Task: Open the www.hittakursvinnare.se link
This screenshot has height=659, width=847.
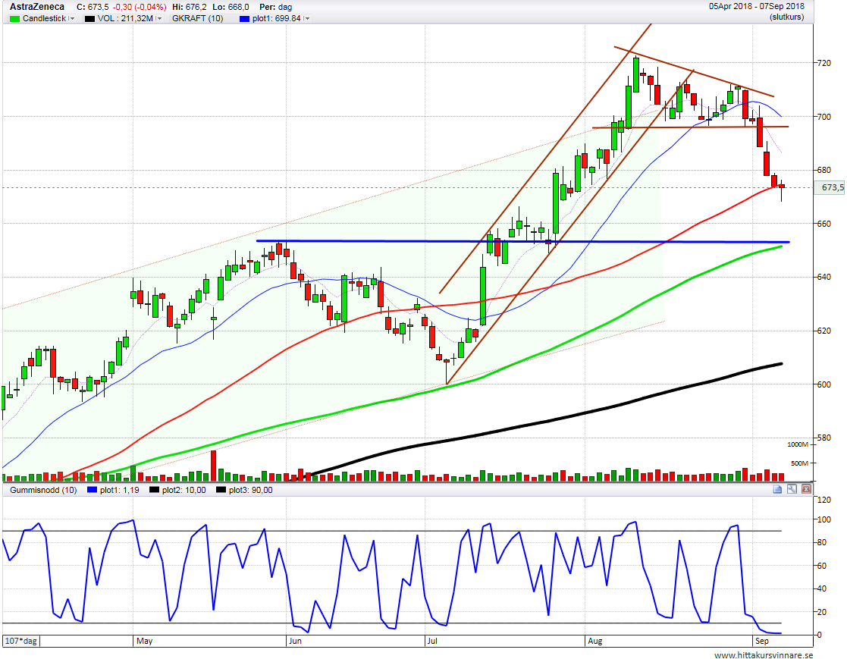Action: 764,654
